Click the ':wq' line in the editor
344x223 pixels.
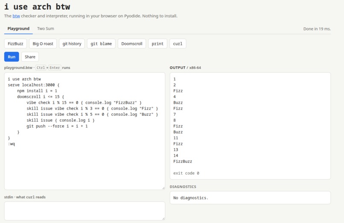pos(12,144)
